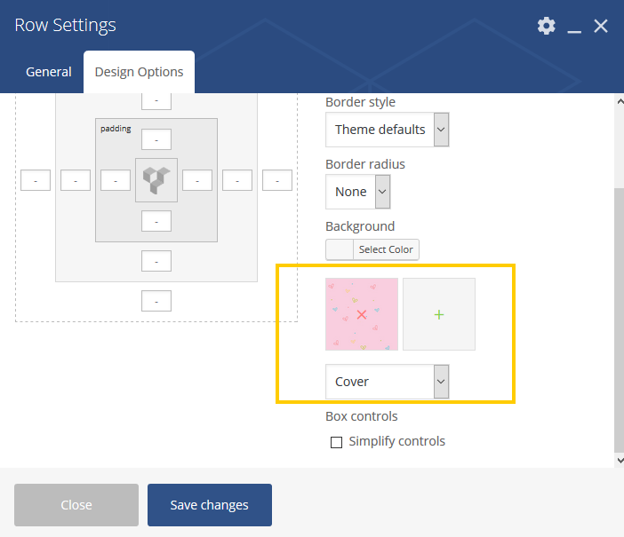Expand the Border radius dropdown
This screenshot has width=624, height=537.
pyautogui.click(x=357, y=192)
